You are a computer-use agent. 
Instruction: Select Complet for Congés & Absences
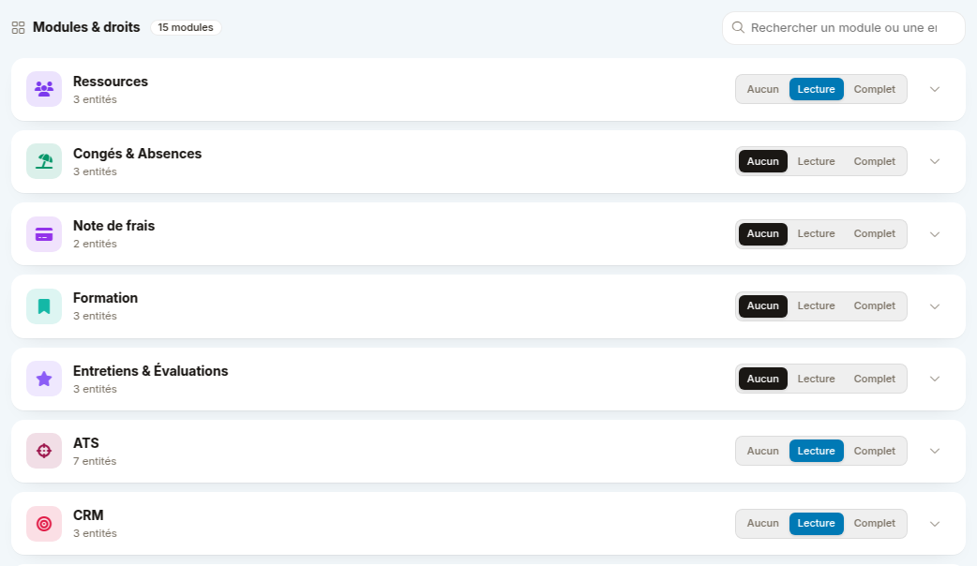coord(874,161)
